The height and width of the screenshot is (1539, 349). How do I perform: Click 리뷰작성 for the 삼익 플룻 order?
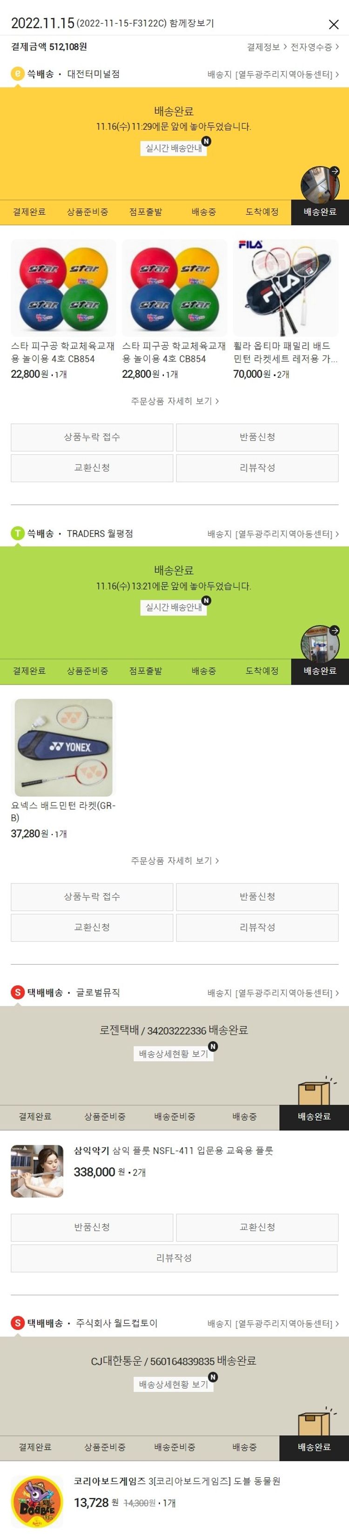tap(174, 1257)
